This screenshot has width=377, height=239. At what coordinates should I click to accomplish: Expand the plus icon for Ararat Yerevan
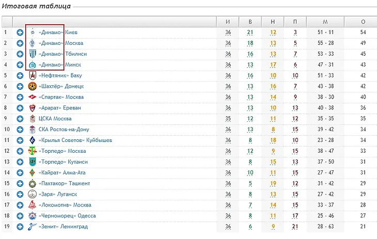[x=20, y=108]
